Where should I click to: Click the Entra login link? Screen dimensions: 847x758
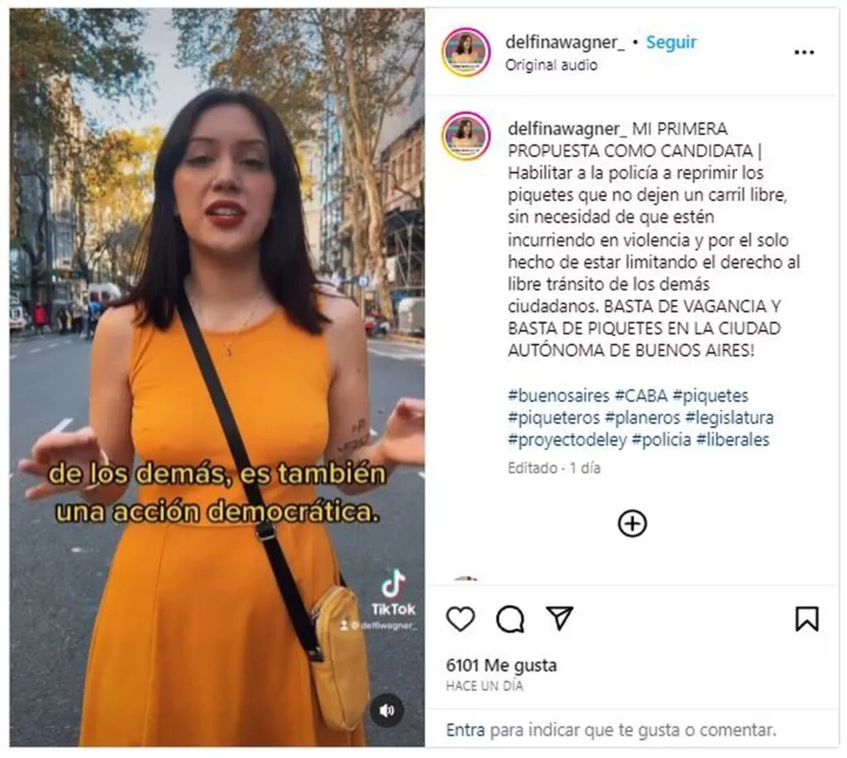point(465,730)
